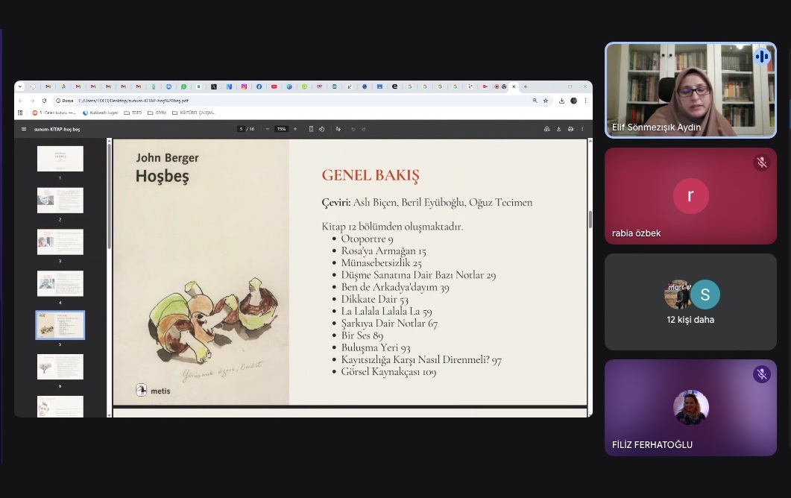Viewport: 791px width, 498px height.
Task: Click the PDF zoom out minus button
Action: (x=268, y=129)
